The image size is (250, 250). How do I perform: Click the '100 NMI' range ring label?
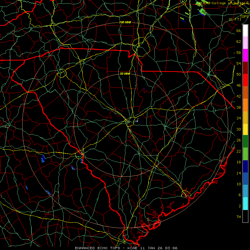pyautogui.click(x=125, y=22)
